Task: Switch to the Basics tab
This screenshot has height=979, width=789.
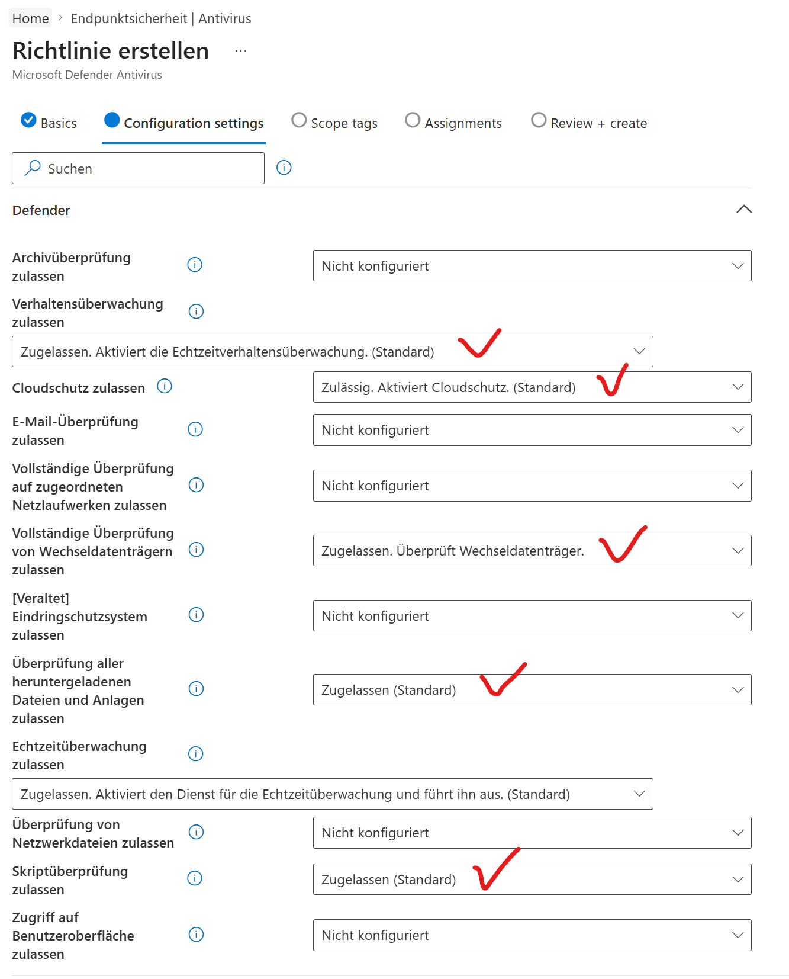Action: [x=50, y=123]
